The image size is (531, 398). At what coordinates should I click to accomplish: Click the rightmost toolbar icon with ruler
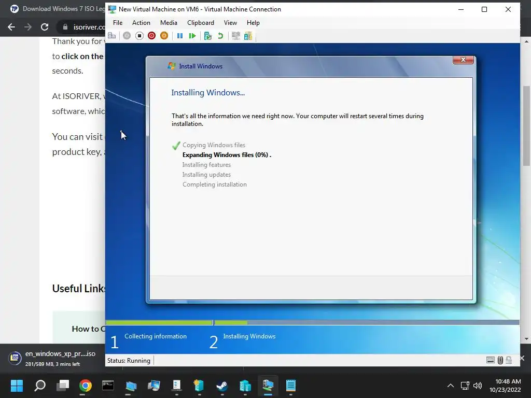tap(248, 36)
